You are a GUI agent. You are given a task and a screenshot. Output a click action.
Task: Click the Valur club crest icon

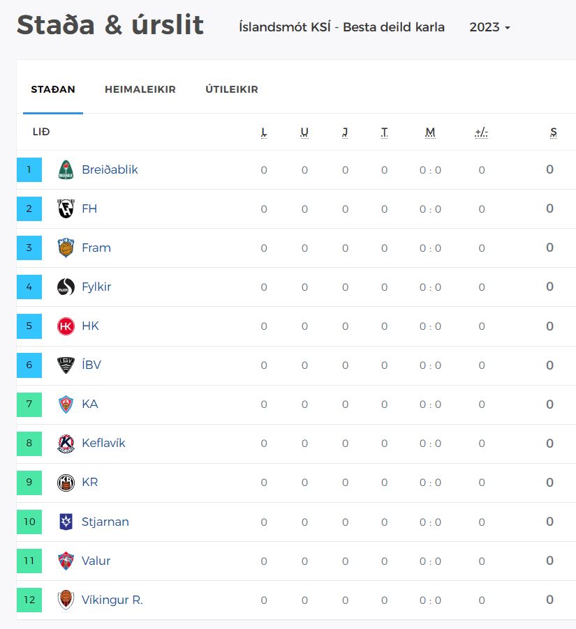[x=66, y=561]
